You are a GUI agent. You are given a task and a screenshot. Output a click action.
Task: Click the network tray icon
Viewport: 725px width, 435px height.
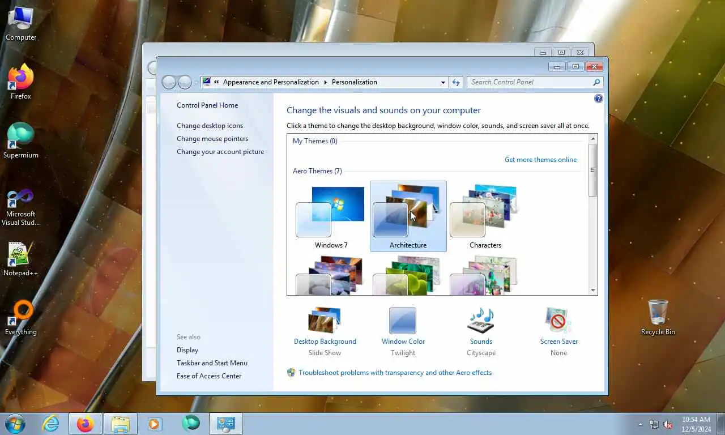click(x=654, y=424)
